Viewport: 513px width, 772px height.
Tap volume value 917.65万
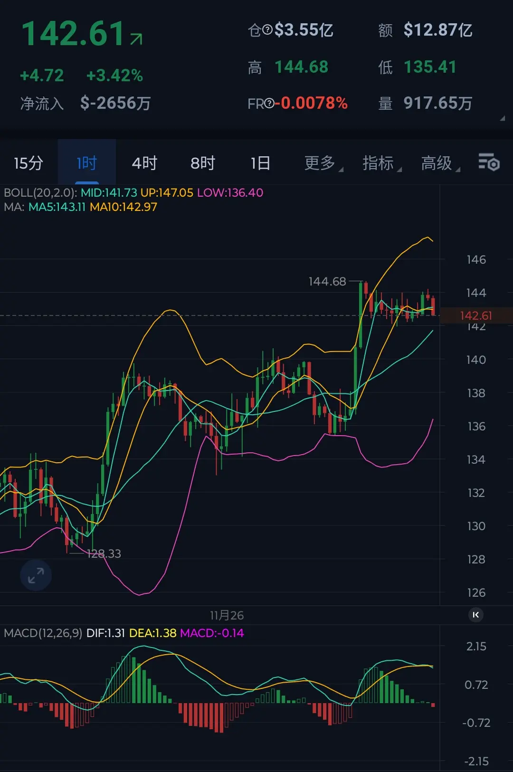pyautogui.click(x=438, y=103)
